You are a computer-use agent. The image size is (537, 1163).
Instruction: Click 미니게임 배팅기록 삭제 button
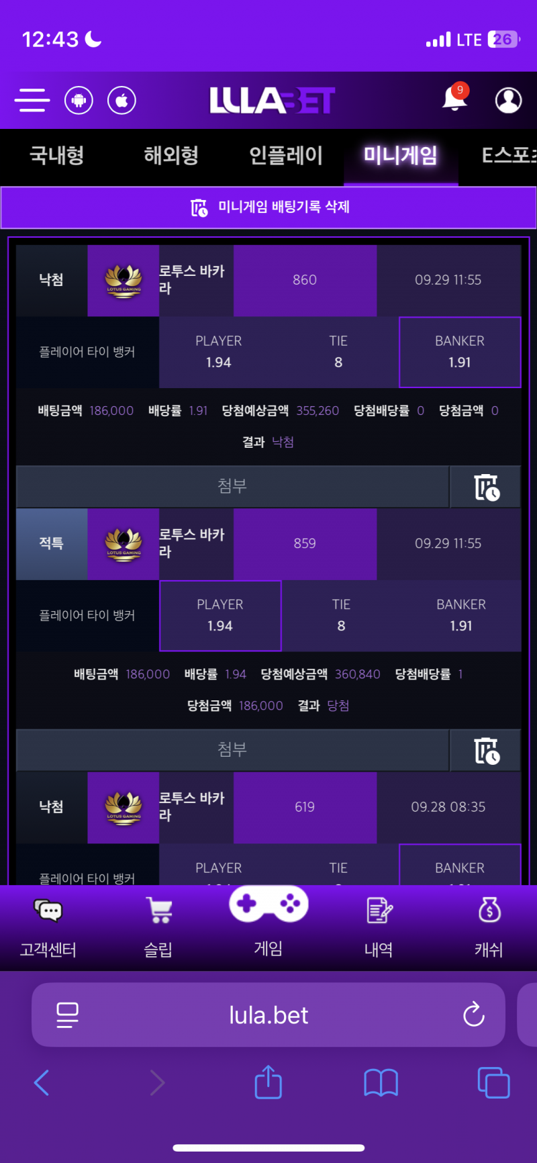(268, 207)
